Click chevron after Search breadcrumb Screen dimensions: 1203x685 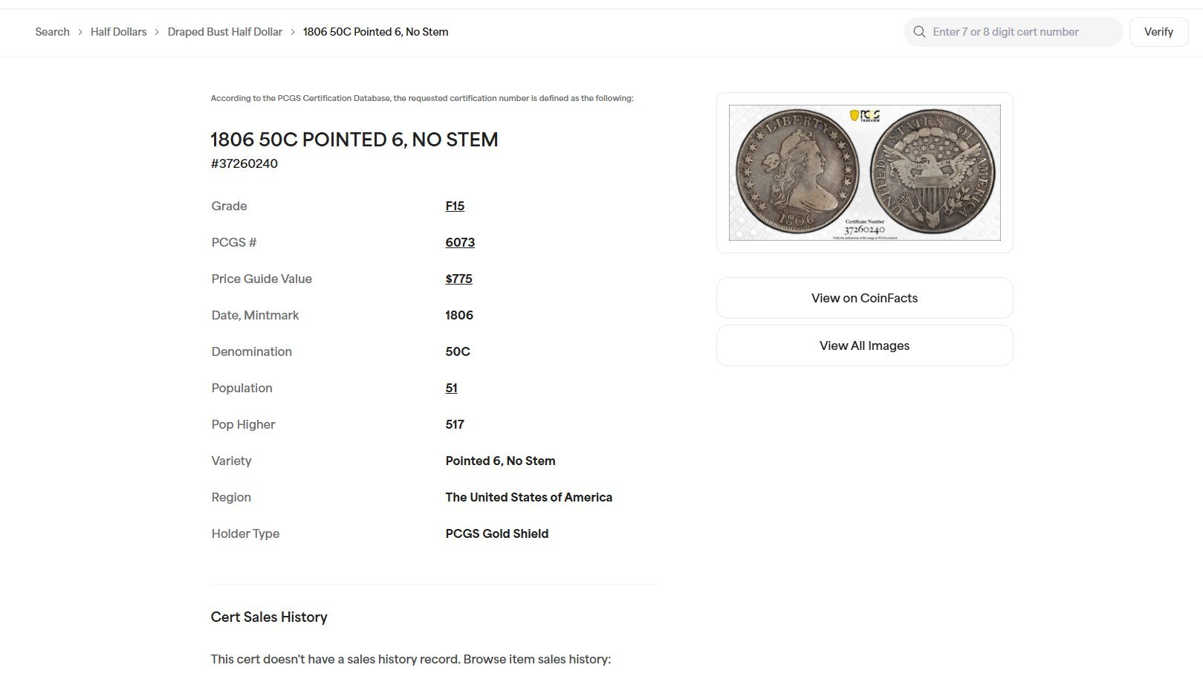point(80,32)
